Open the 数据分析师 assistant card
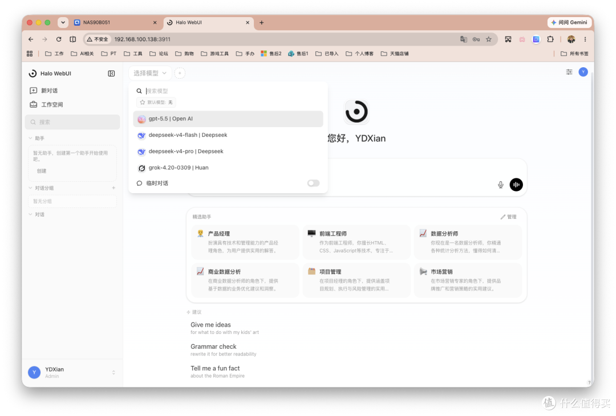The width and height of the screenshot is (616, 416). [468, 242]
